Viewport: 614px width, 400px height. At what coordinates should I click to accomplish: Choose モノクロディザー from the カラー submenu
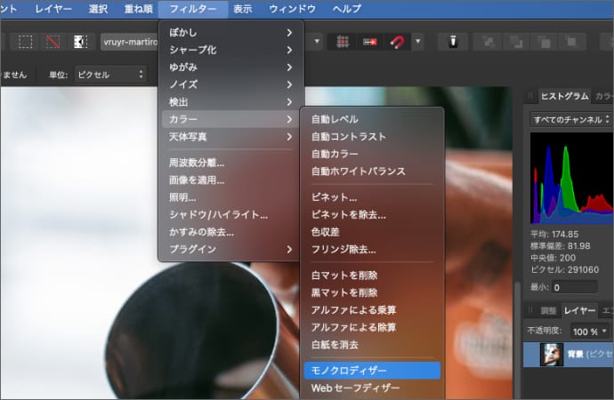[349, 369]
